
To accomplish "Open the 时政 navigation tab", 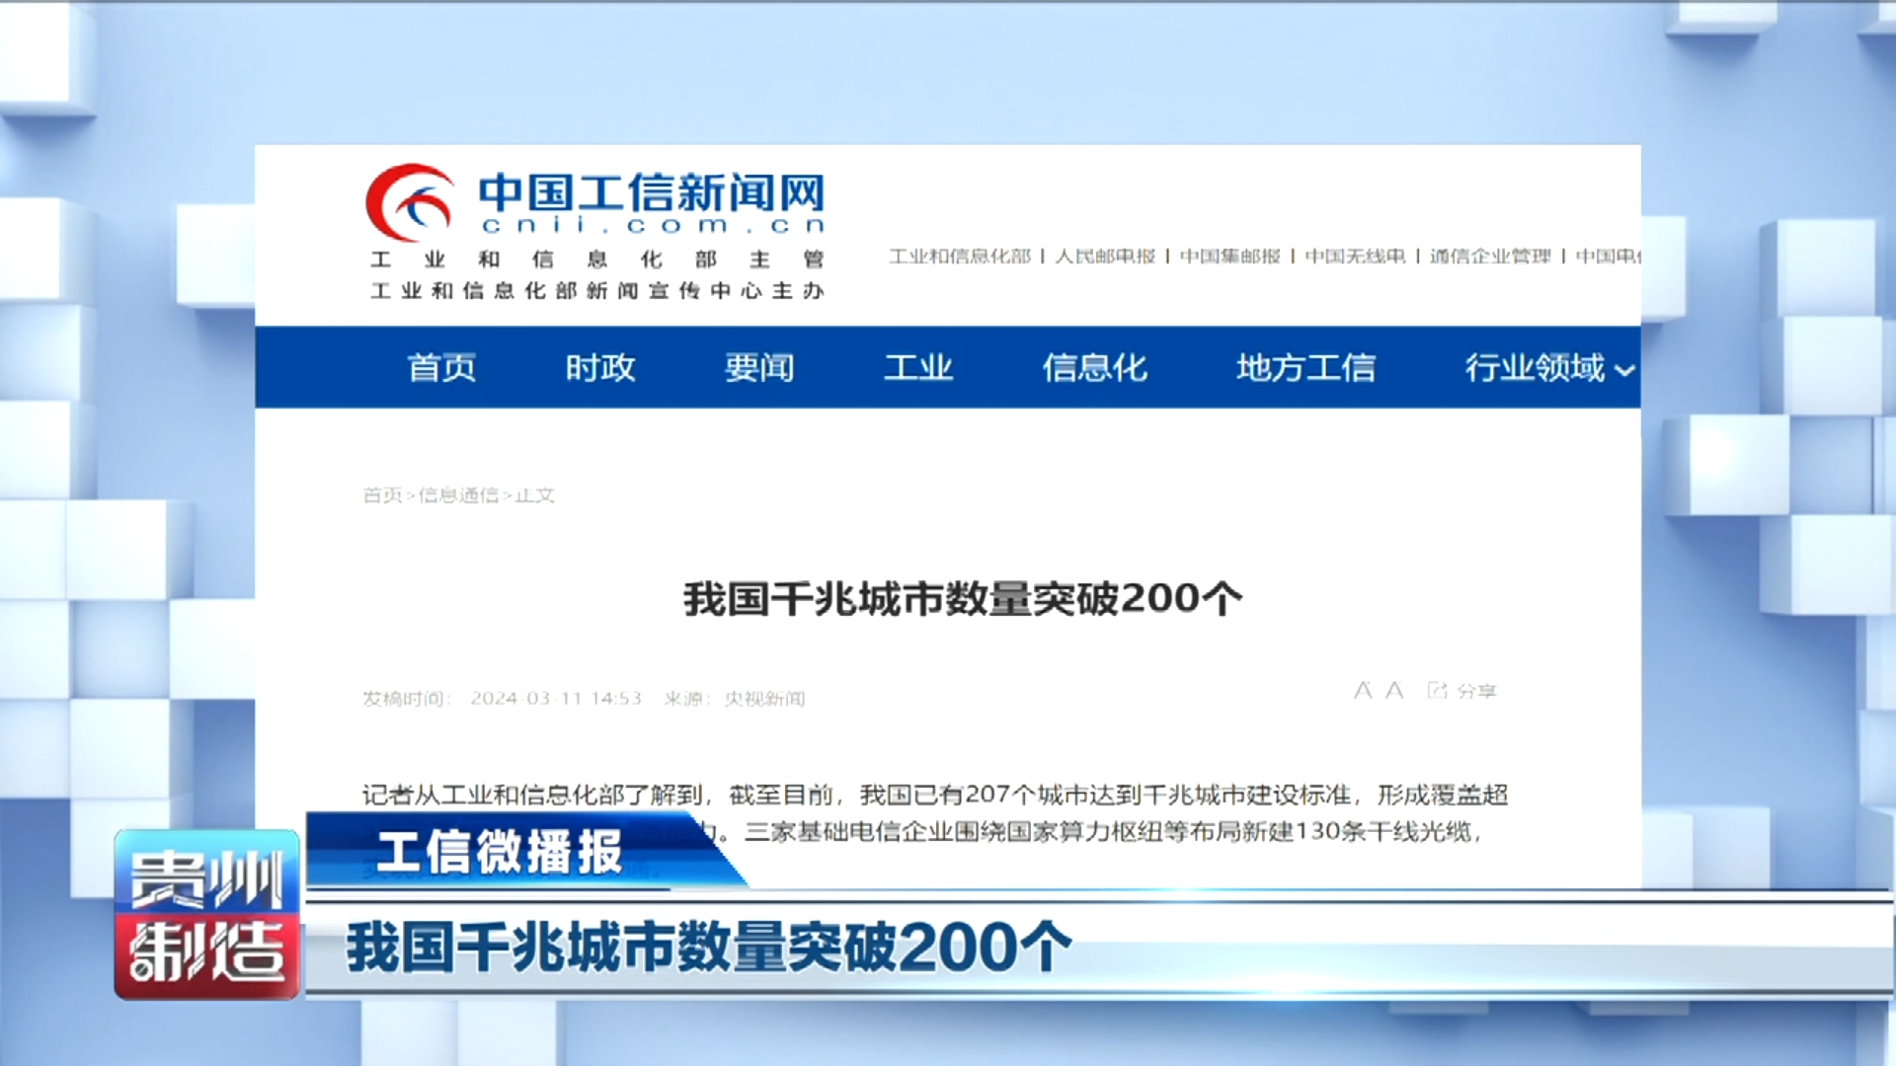I will click(x=600, y=367).
